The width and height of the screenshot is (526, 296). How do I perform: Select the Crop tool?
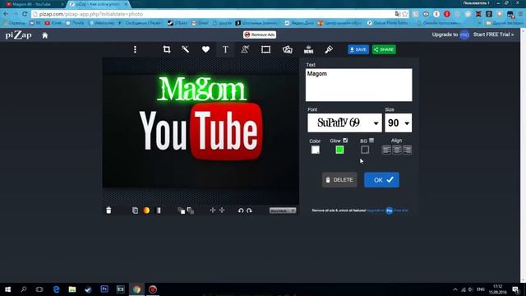click(166, 49)
